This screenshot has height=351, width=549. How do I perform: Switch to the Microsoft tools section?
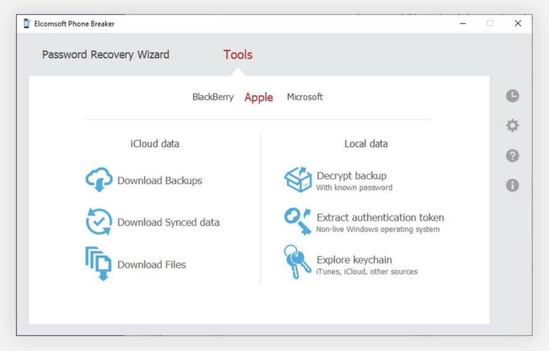305,97
